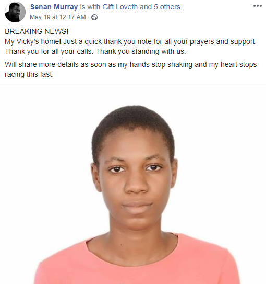Open Senan Murray's profile picture avatar
The image size is (266, 284).
coord(15,12)
